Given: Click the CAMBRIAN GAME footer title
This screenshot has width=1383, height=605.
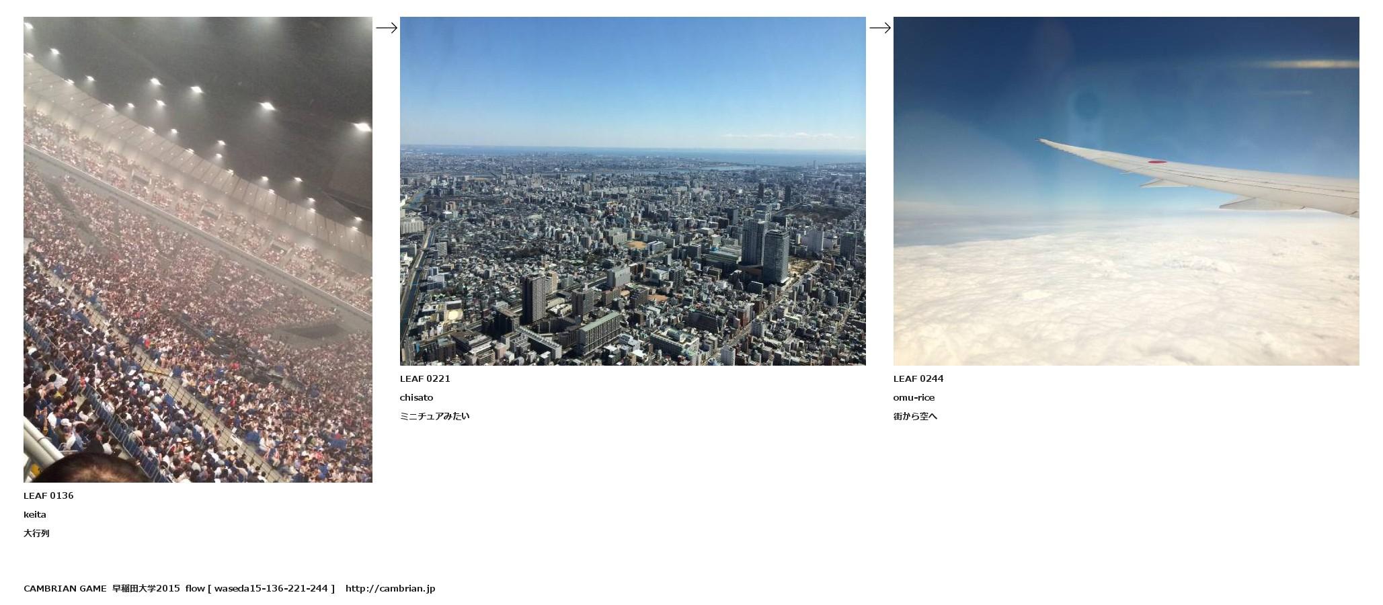Looking at the screenshot, I should point(65,588).
